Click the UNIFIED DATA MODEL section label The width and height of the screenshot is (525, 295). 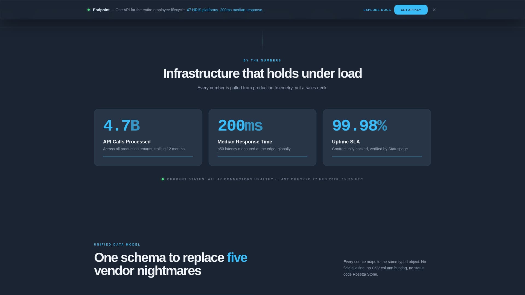click(117, 244)
